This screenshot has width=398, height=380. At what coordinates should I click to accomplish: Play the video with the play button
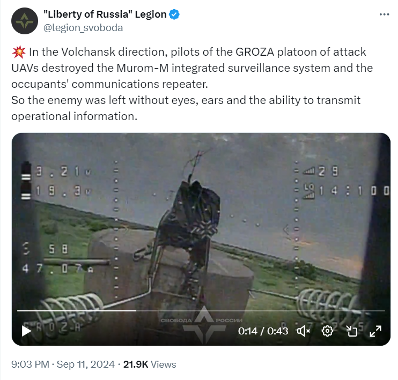click(26, 331)
